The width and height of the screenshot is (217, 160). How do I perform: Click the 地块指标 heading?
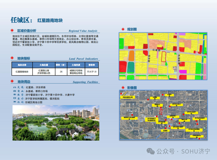(24, 58)
